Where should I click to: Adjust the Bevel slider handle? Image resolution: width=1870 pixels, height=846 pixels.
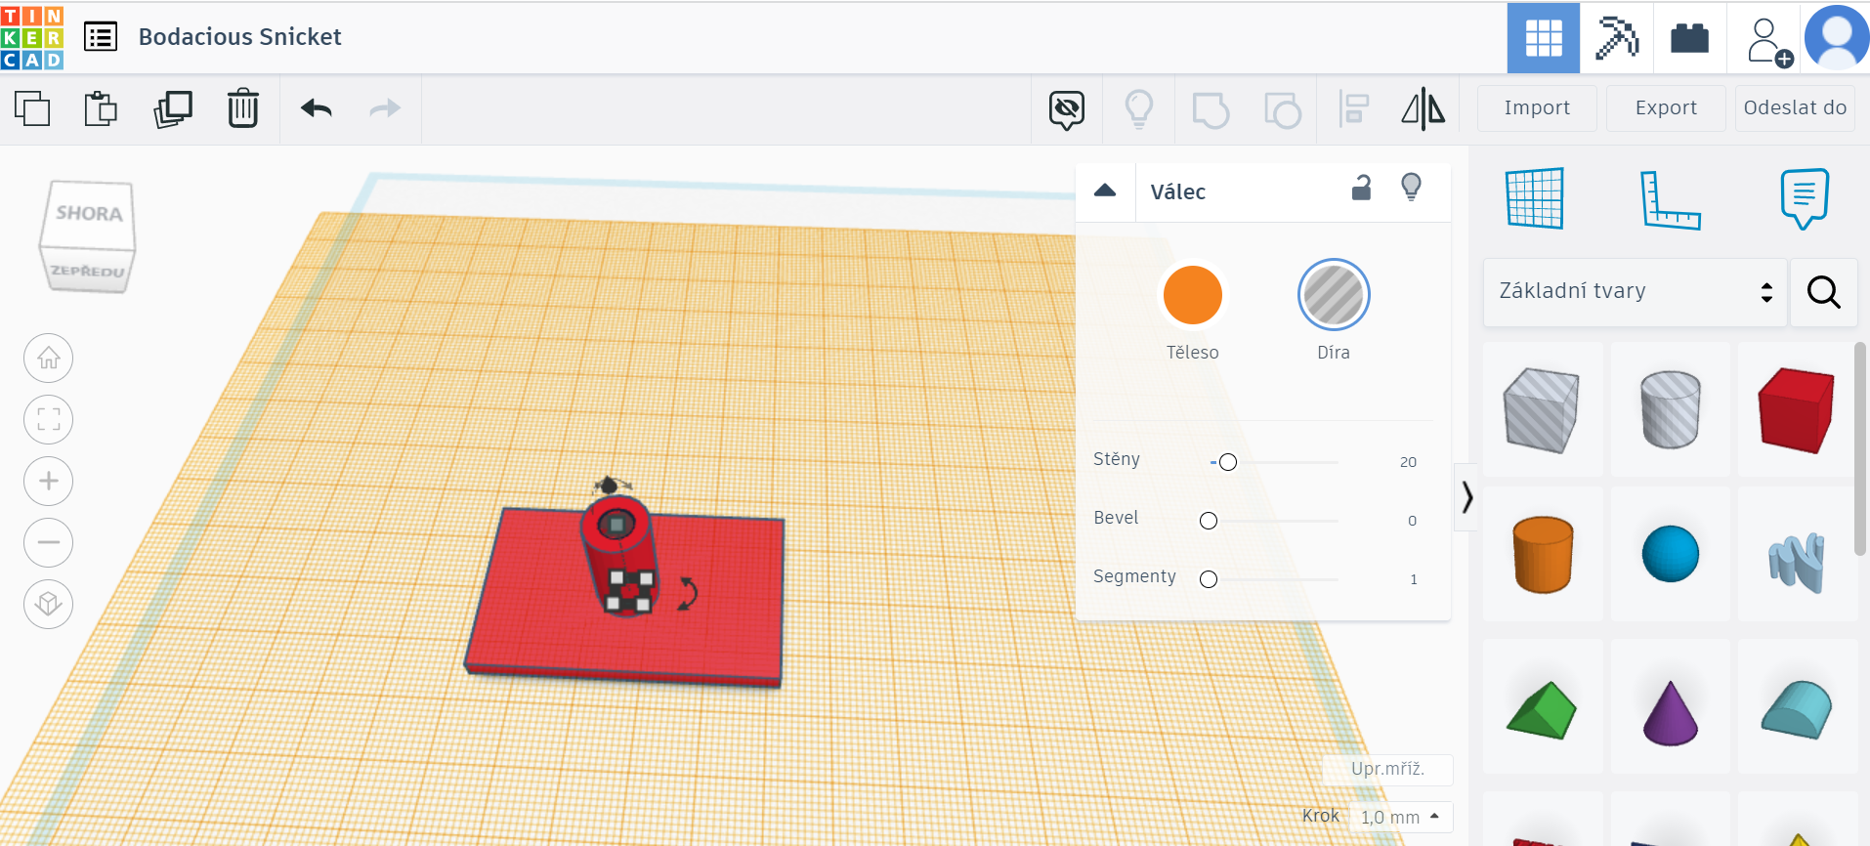(1209, 521)
